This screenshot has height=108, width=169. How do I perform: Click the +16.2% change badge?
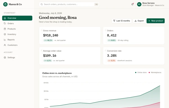pyautogui.click(x=48, y=40)
